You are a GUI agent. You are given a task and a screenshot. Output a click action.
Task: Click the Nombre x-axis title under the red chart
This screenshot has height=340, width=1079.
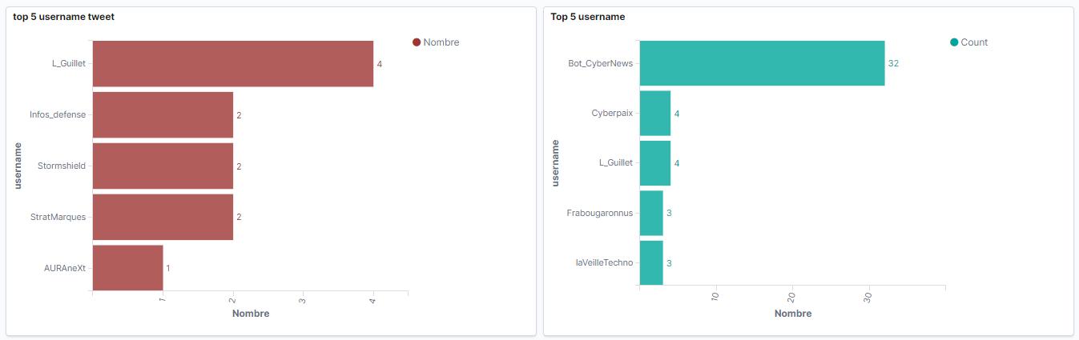click(251, 314)
